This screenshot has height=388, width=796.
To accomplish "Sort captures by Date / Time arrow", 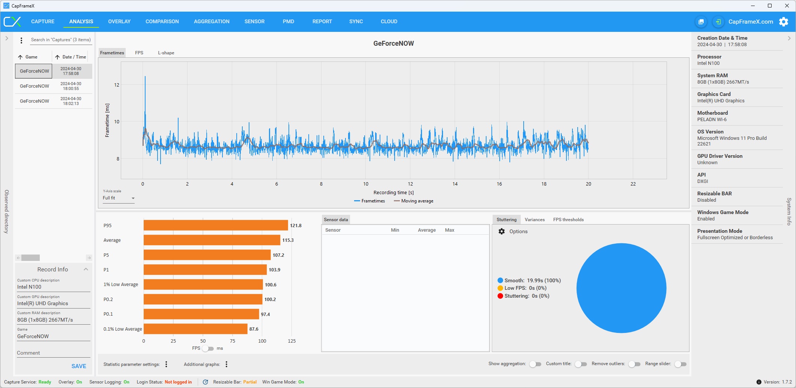I will click(57, 57).
